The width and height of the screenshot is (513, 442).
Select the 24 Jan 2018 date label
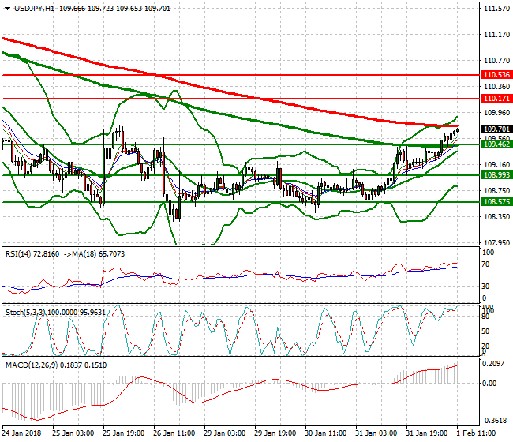(x=21, y=433)
